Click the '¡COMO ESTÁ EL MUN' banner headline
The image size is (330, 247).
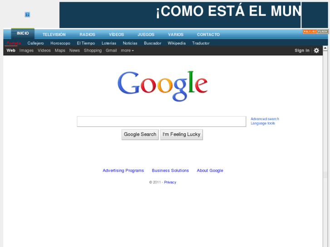tap(229, 11)
